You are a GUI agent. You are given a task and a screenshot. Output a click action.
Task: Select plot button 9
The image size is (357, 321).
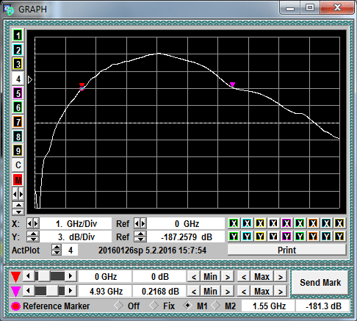18,151
